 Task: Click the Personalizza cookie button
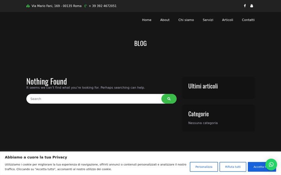(204, 167)
